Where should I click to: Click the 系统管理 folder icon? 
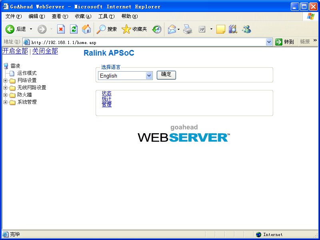click(12, 102)
